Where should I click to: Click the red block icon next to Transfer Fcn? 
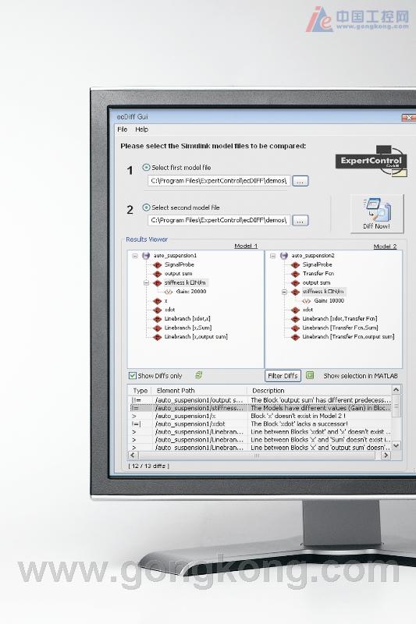point(295,274)
